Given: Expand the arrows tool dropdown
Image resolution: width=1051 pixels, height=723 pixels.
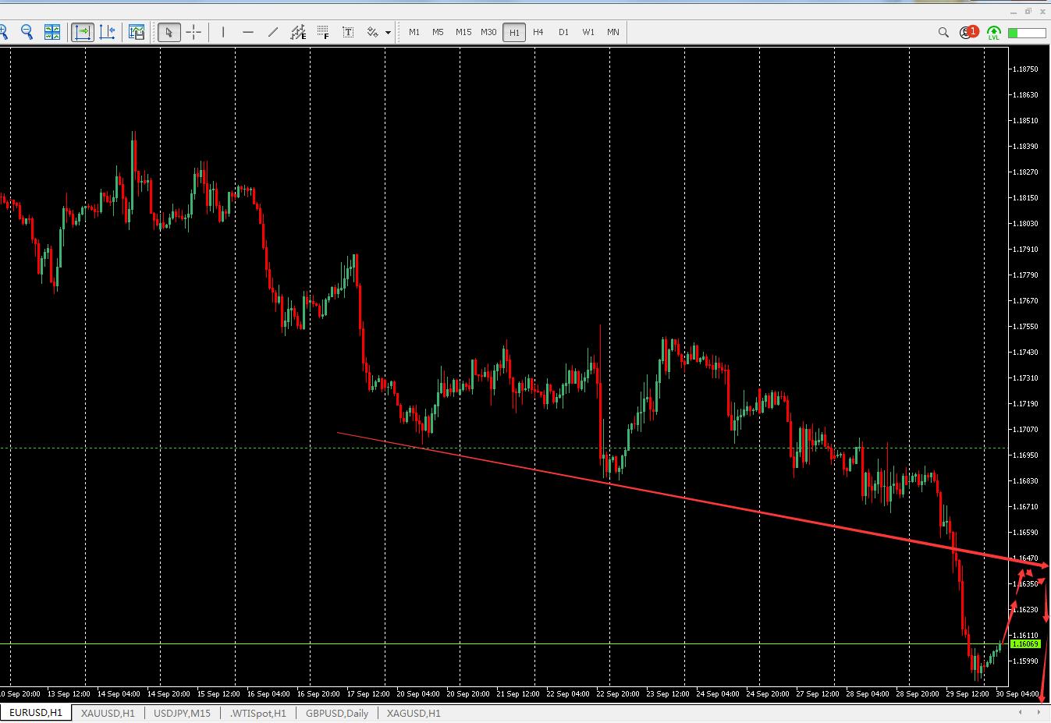Looking at the screenshot, I should [388, 33].
